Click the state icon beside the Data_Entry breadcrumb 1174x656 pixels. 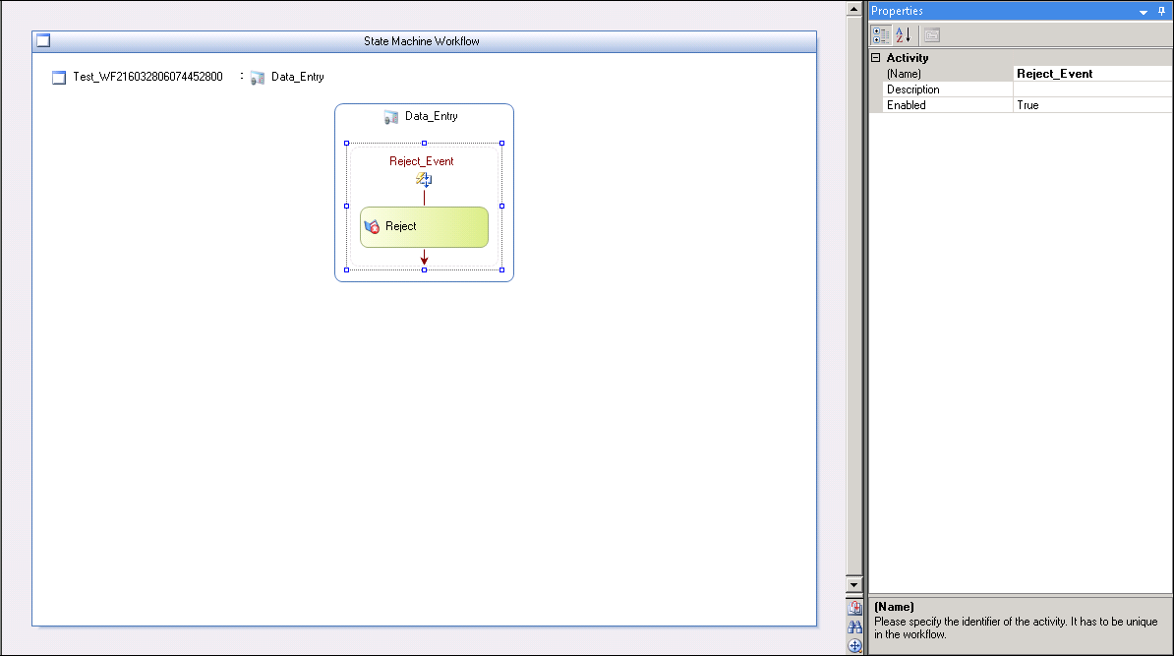pos(258,77)
